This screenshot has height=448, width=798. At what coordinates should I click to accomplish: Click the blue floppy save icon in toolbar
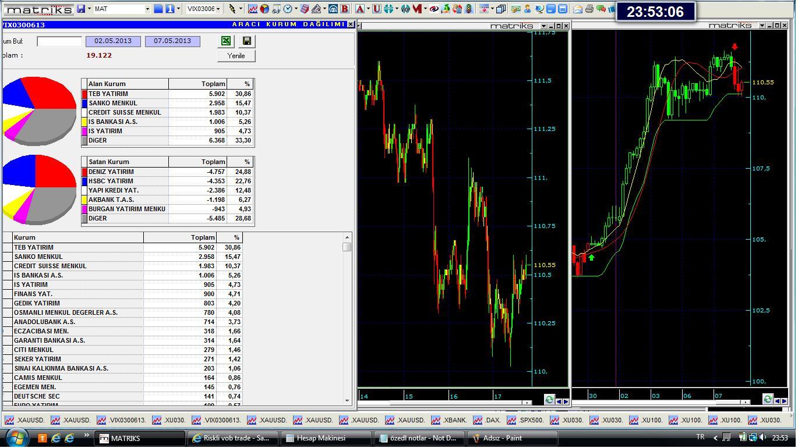(80, 9)
